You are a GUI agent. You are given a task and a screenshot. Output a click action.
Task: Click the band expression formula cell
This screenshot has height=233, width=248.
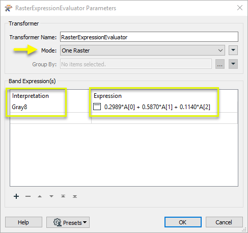(164, 107)
